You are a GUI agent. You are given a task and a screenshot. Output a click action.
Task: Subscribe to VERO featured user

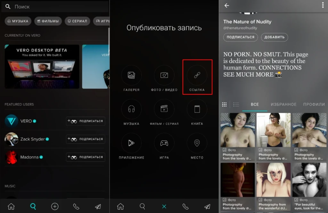[85, 121]
